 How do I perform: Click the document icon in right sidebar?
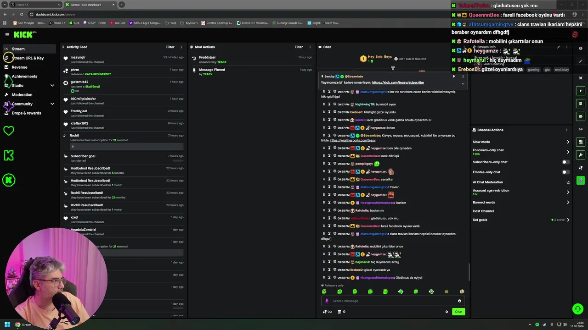pos(581,104)
